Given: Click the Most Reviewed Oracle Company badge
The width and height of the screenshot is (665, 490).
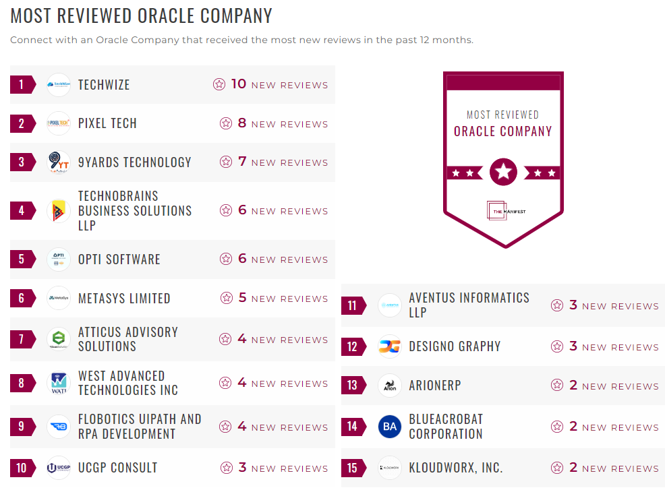Looking at the screenshot, I should tap(503, 160).
